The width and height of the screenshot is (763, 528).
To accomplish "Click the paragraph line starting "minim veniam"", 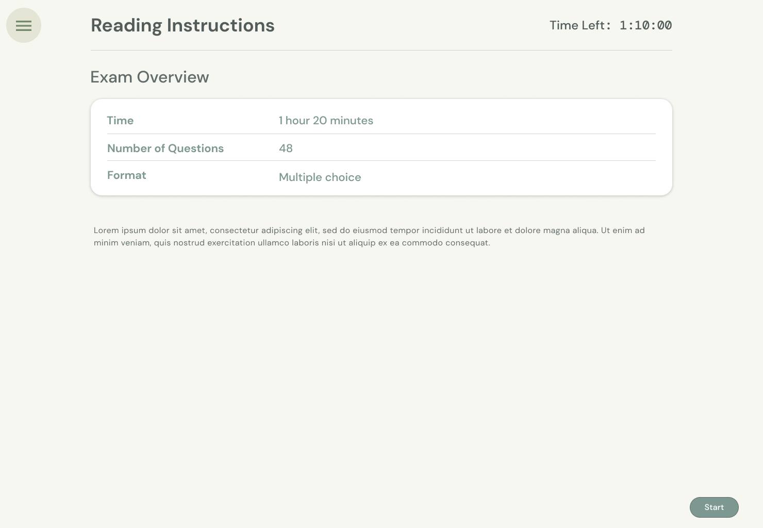I will [x=291, y=243].
